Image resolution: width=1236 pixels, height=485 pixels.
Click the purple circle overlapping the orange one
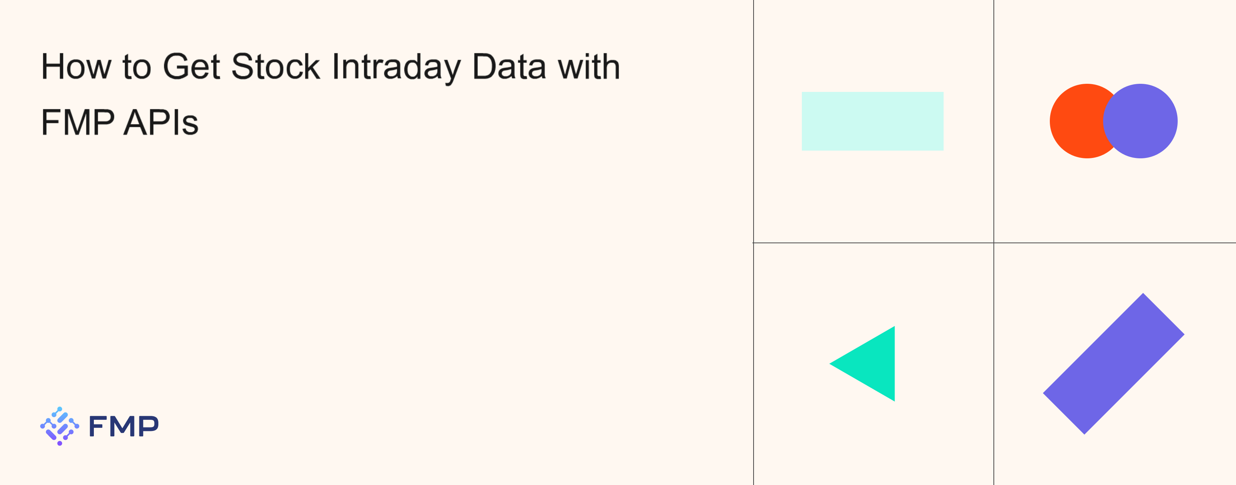pos(1140,121)
